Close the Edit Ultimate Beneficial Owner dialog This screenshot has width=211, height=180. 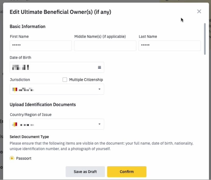click(199, 11)
